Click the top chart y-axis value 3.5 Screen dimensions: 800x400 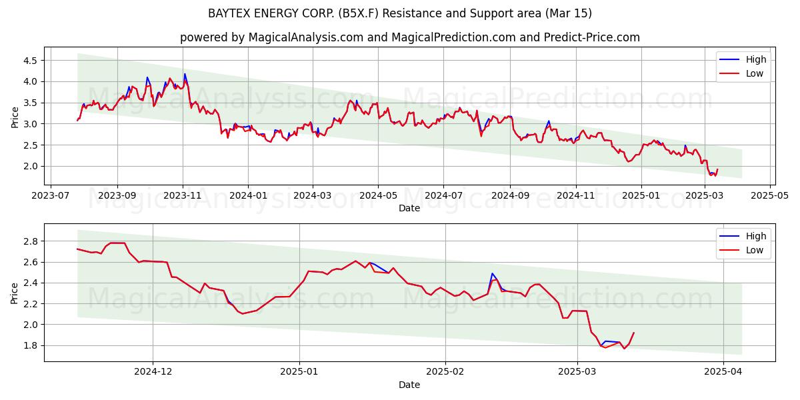click(x=32, y=103)
